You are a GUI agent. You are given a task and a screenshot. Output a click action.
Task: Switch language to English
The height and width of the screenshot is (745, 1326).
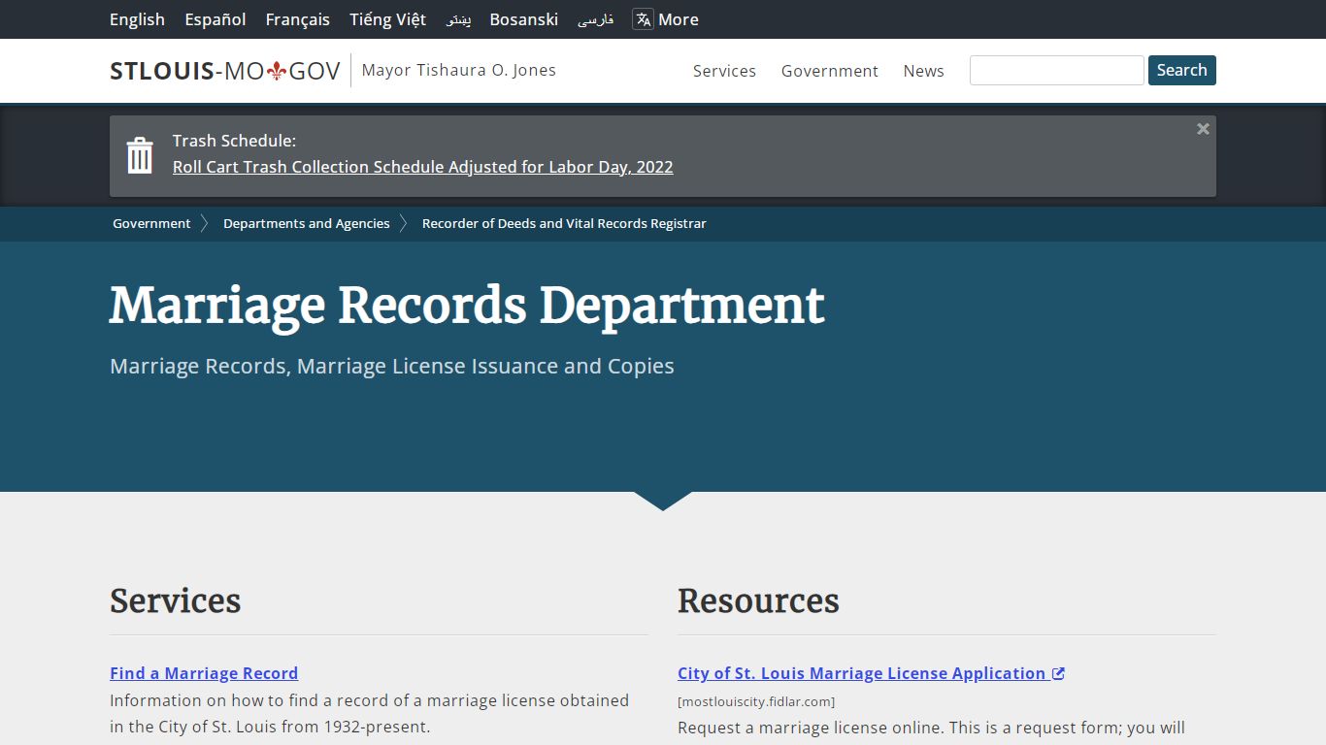tap(137, 19)
